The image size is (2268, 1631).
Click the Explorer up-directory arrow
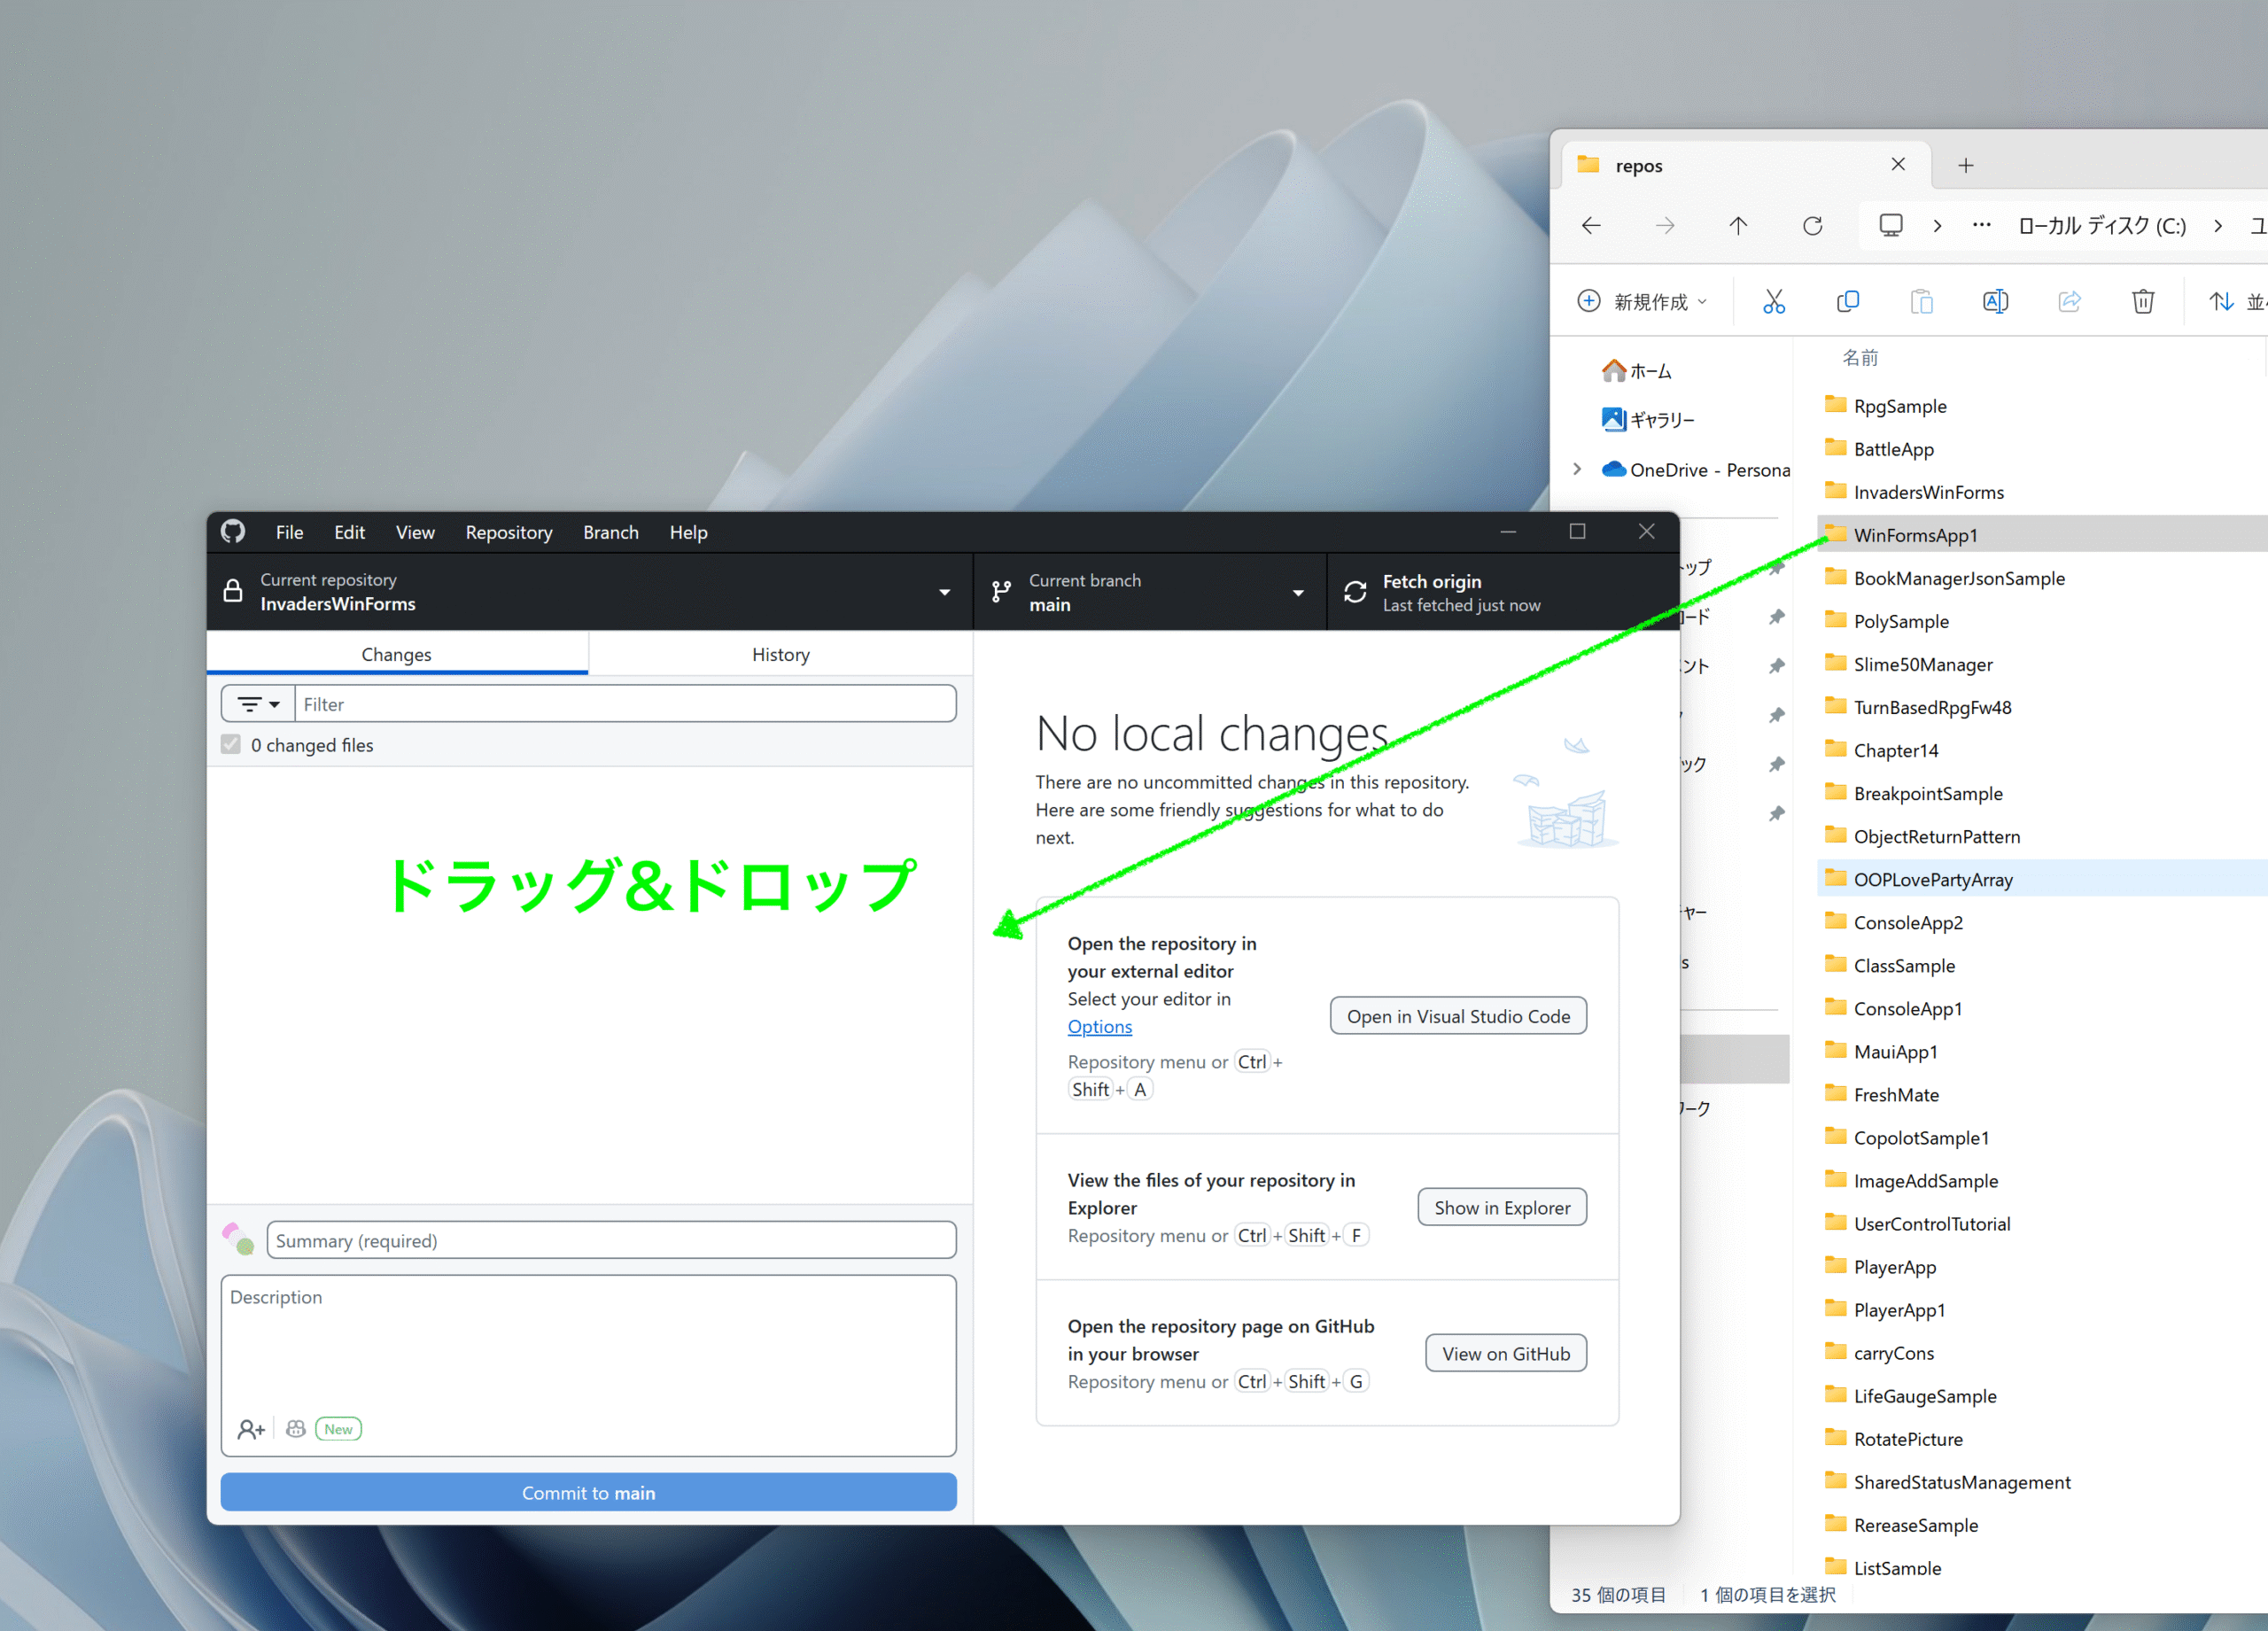pyautogui.click(x=1738, y=226)
